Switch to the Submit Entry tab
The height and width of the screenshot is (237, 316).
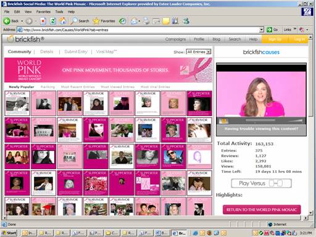(x=76, y=52)
